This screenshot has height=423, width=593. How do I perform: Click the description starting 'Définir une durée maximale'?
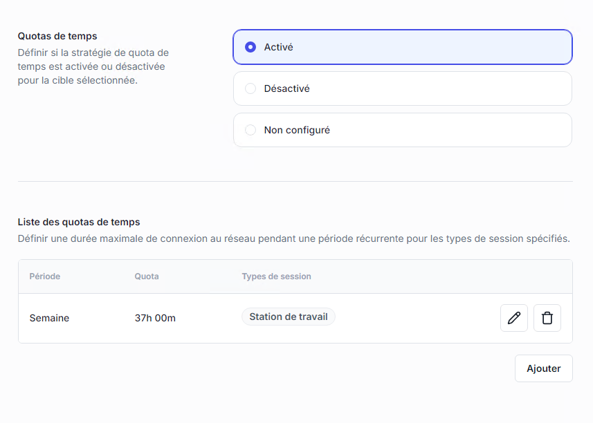pyautogui.click(x=293, y=238)
